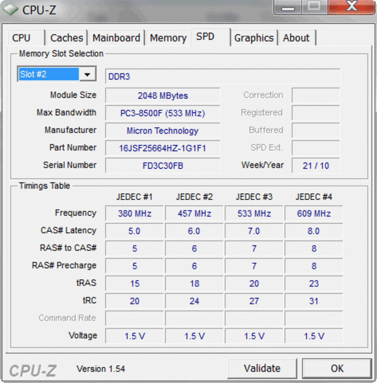Open the Caches tab

[66, 38]
